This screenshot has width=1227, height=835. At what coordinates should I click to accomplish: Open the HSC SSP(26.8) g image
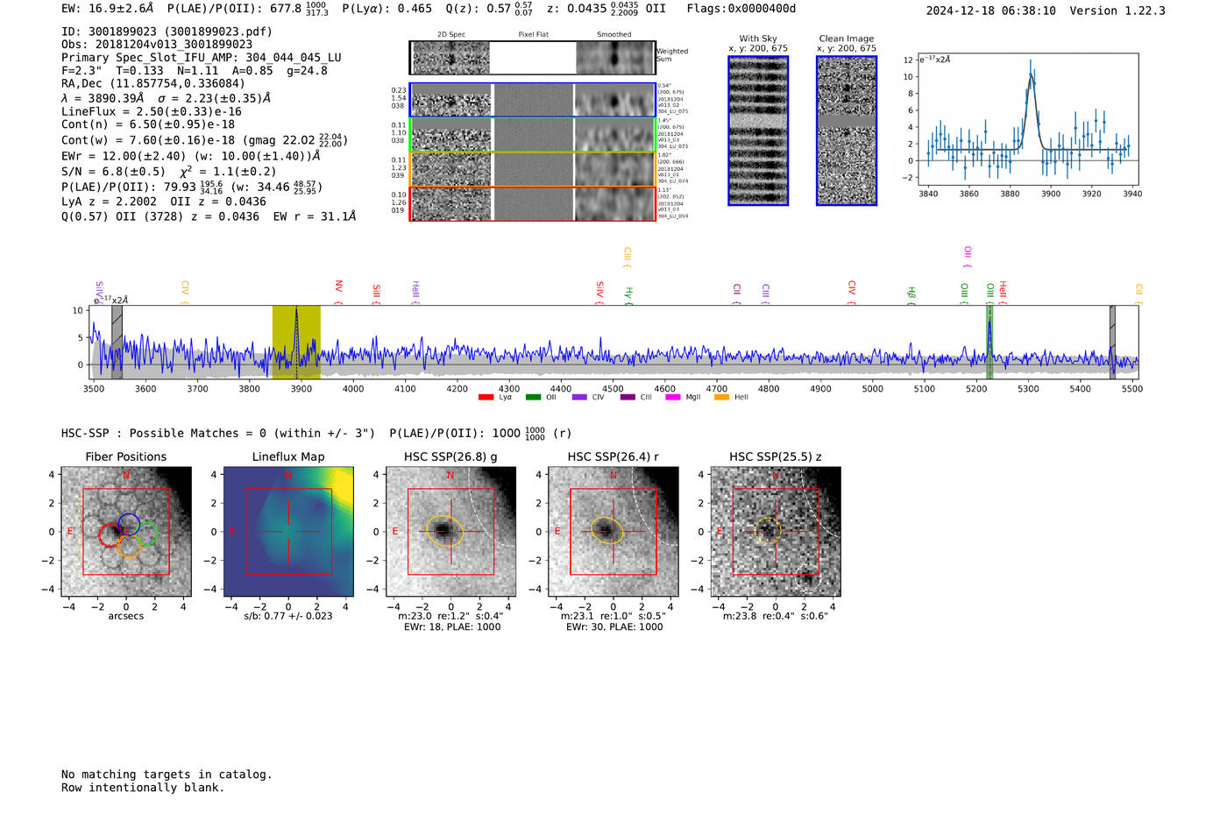click(x=450, y=531)
